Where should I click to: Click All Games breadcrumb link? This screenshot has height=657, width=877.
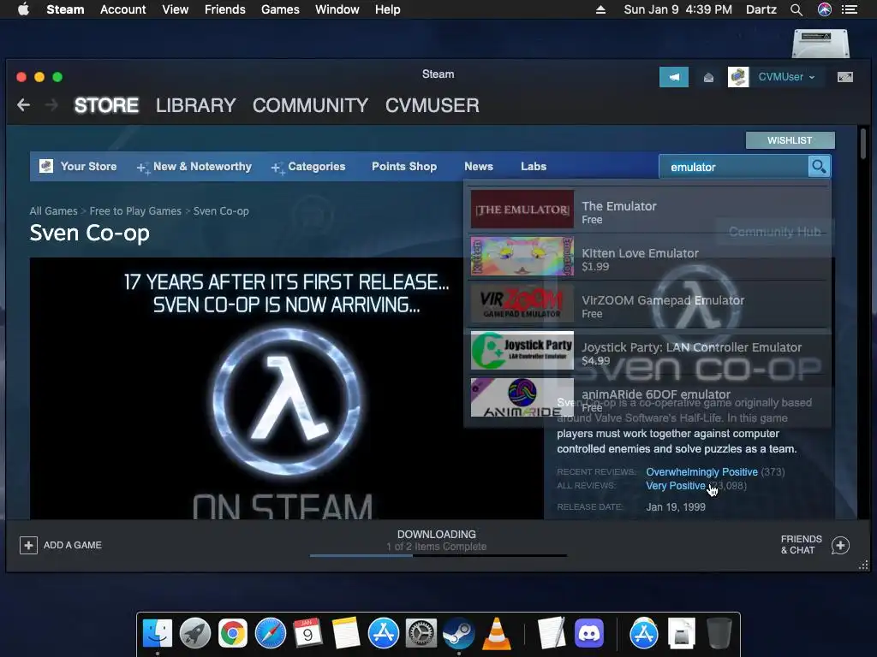pos(54,211)
